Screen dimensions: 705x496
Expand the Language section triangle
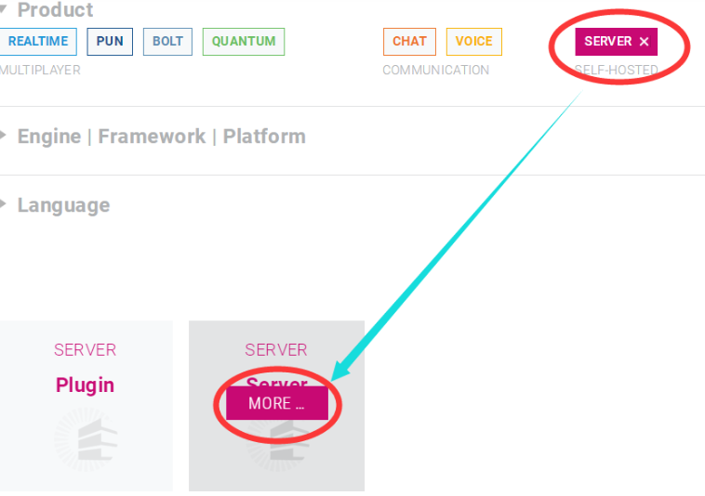4,204
